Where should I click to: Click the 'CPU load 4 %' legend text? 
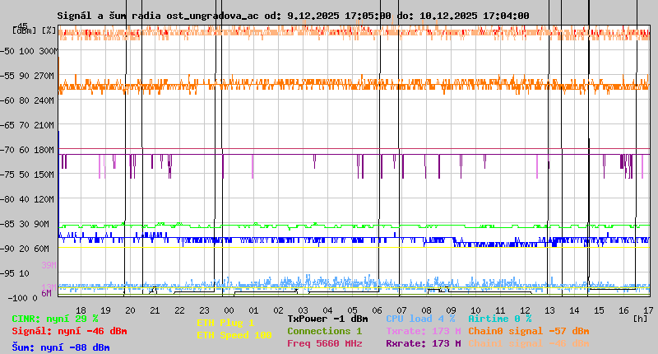(420, 319)
